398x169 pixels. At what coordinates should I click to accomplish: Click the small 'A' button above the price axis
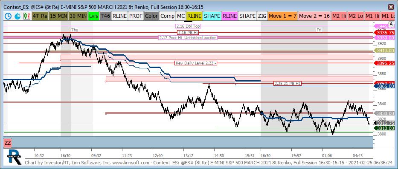click(392, 24)
